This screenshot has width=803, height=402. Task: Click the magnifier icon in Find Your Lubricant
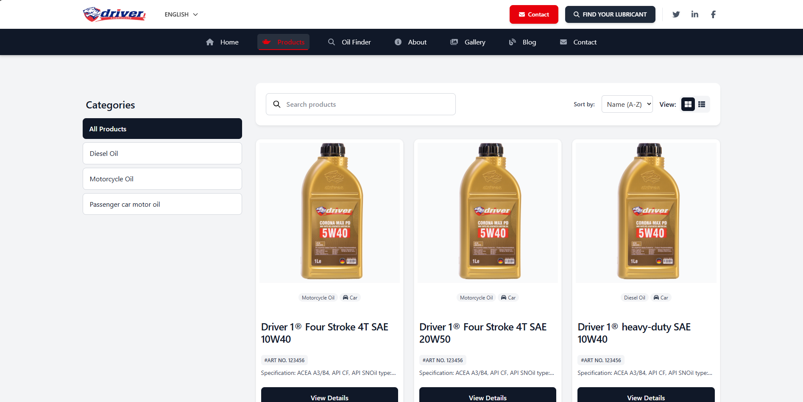tap(577, 14)
